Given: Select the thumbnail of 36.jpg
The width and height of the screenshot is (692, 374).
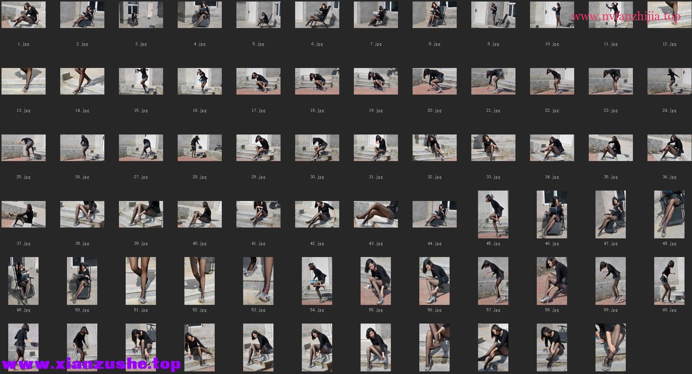Looking at the screenshot, I should [x=670, y=148].
